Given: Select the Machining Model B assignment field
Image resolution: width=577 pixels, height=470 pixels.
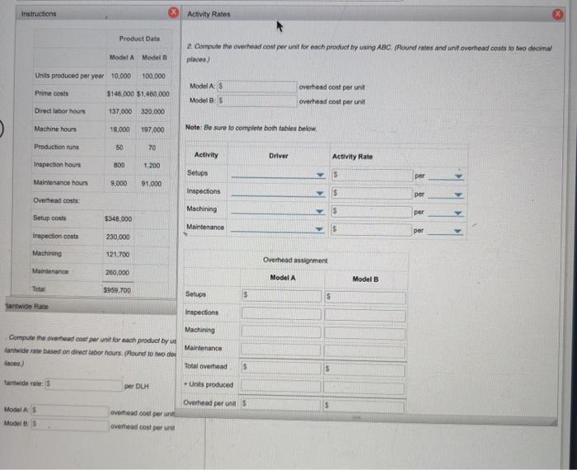Looking at the screenshot, I should coord(364,333).
